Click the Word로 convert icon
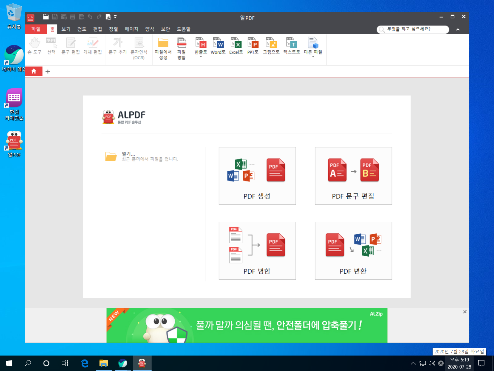 (x=218, y=46)
